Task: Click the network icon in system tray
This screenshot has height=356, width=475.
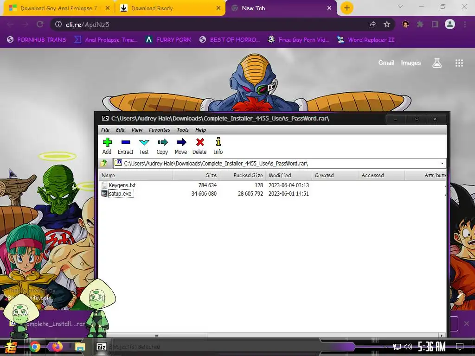Action: click(x=397, y=347)
